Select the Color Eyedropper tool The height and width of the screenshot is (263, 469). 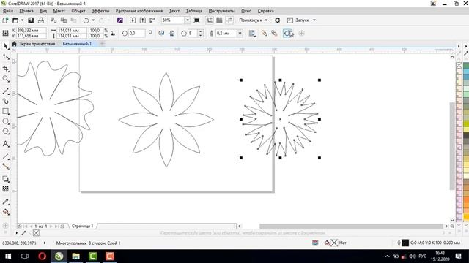5,202
